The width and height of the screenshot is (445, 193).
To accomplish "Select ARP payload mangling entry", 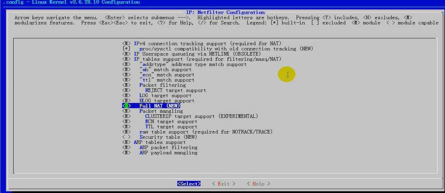I will [x=168, y=153].
